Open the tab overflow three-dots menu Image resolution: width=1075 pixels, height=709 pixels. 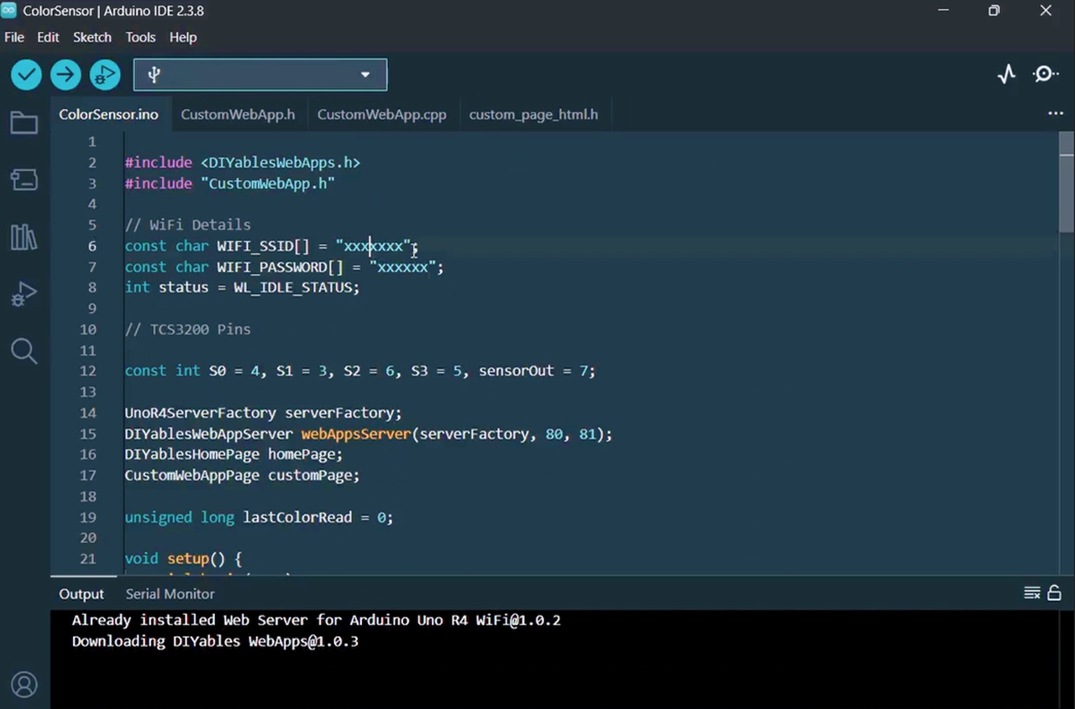1056,113
